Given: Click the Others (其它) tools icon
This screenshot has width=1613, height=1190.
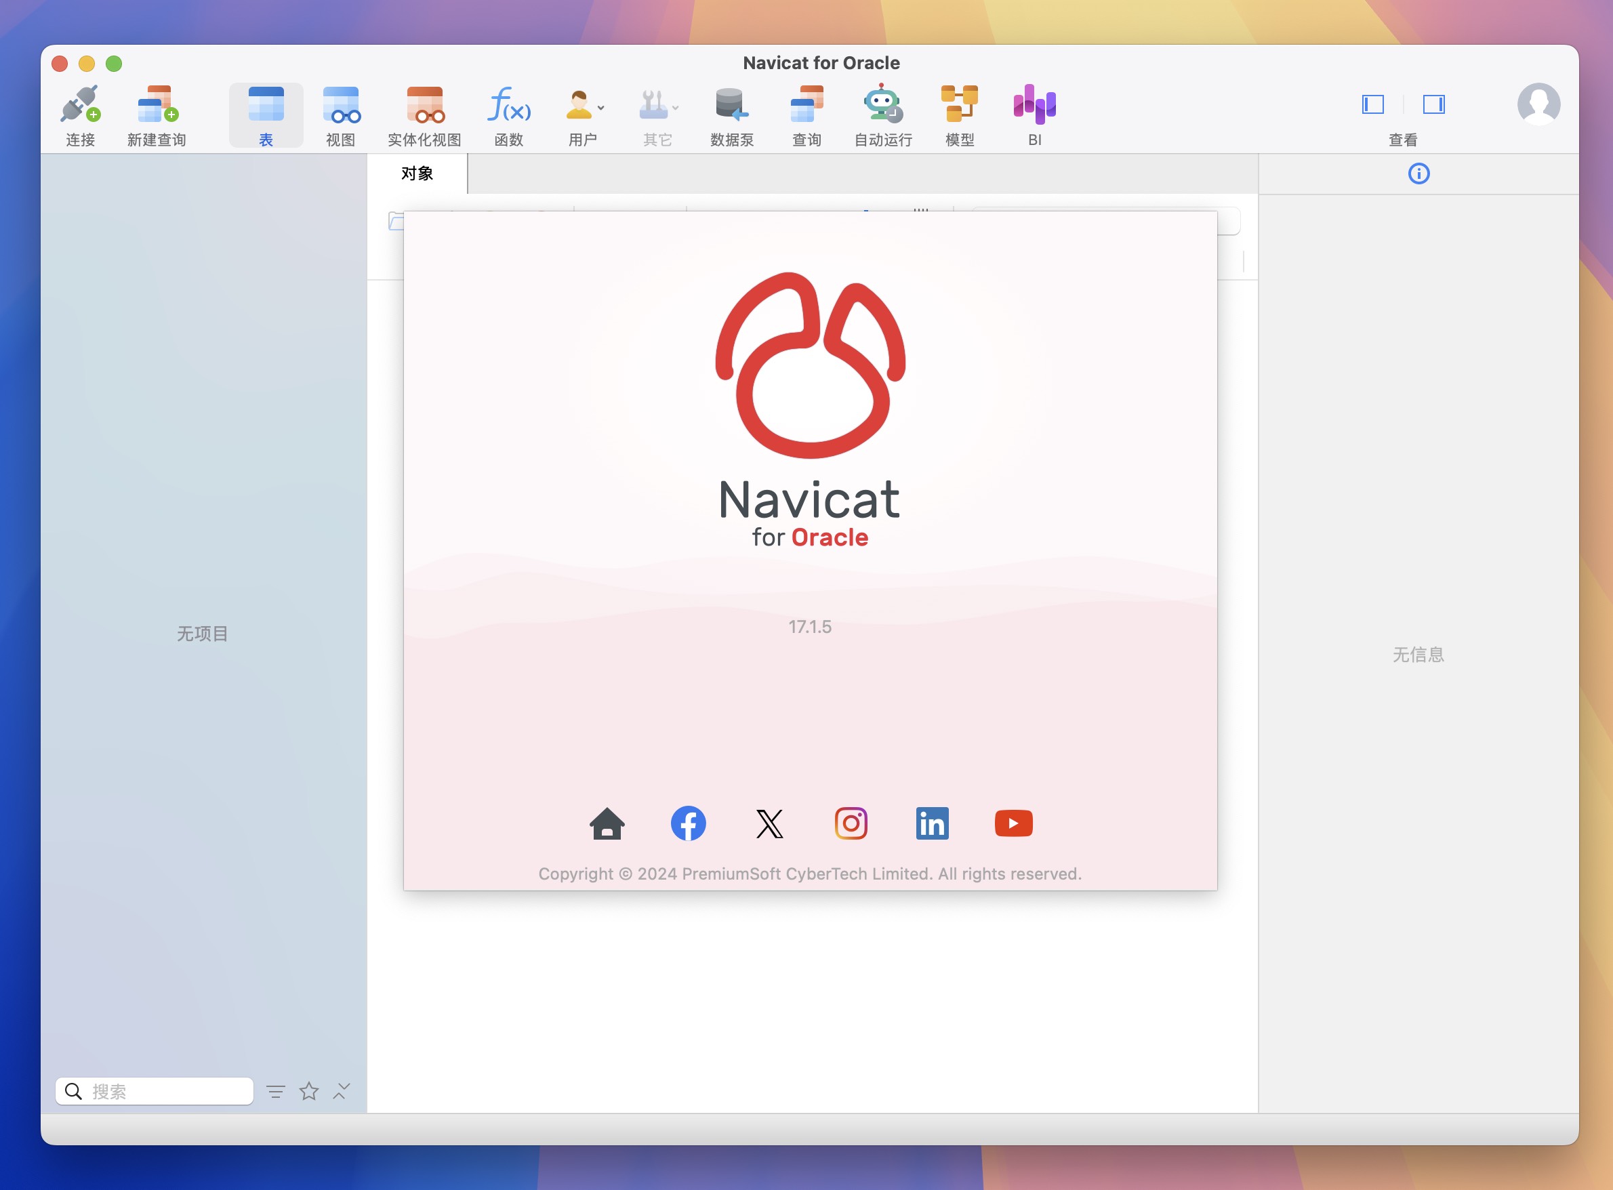Looking at the screenshot, I should tap(653, 104).
